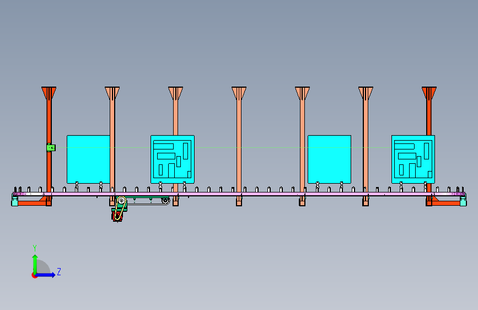Screen dimensions: 478x310
Task: Select the small idler wheel beside the chain drive
Action: coord(165,200)
